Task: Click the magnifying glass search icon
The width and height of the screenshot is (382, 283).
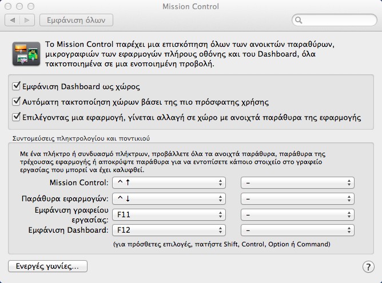Action: (299, 20)
